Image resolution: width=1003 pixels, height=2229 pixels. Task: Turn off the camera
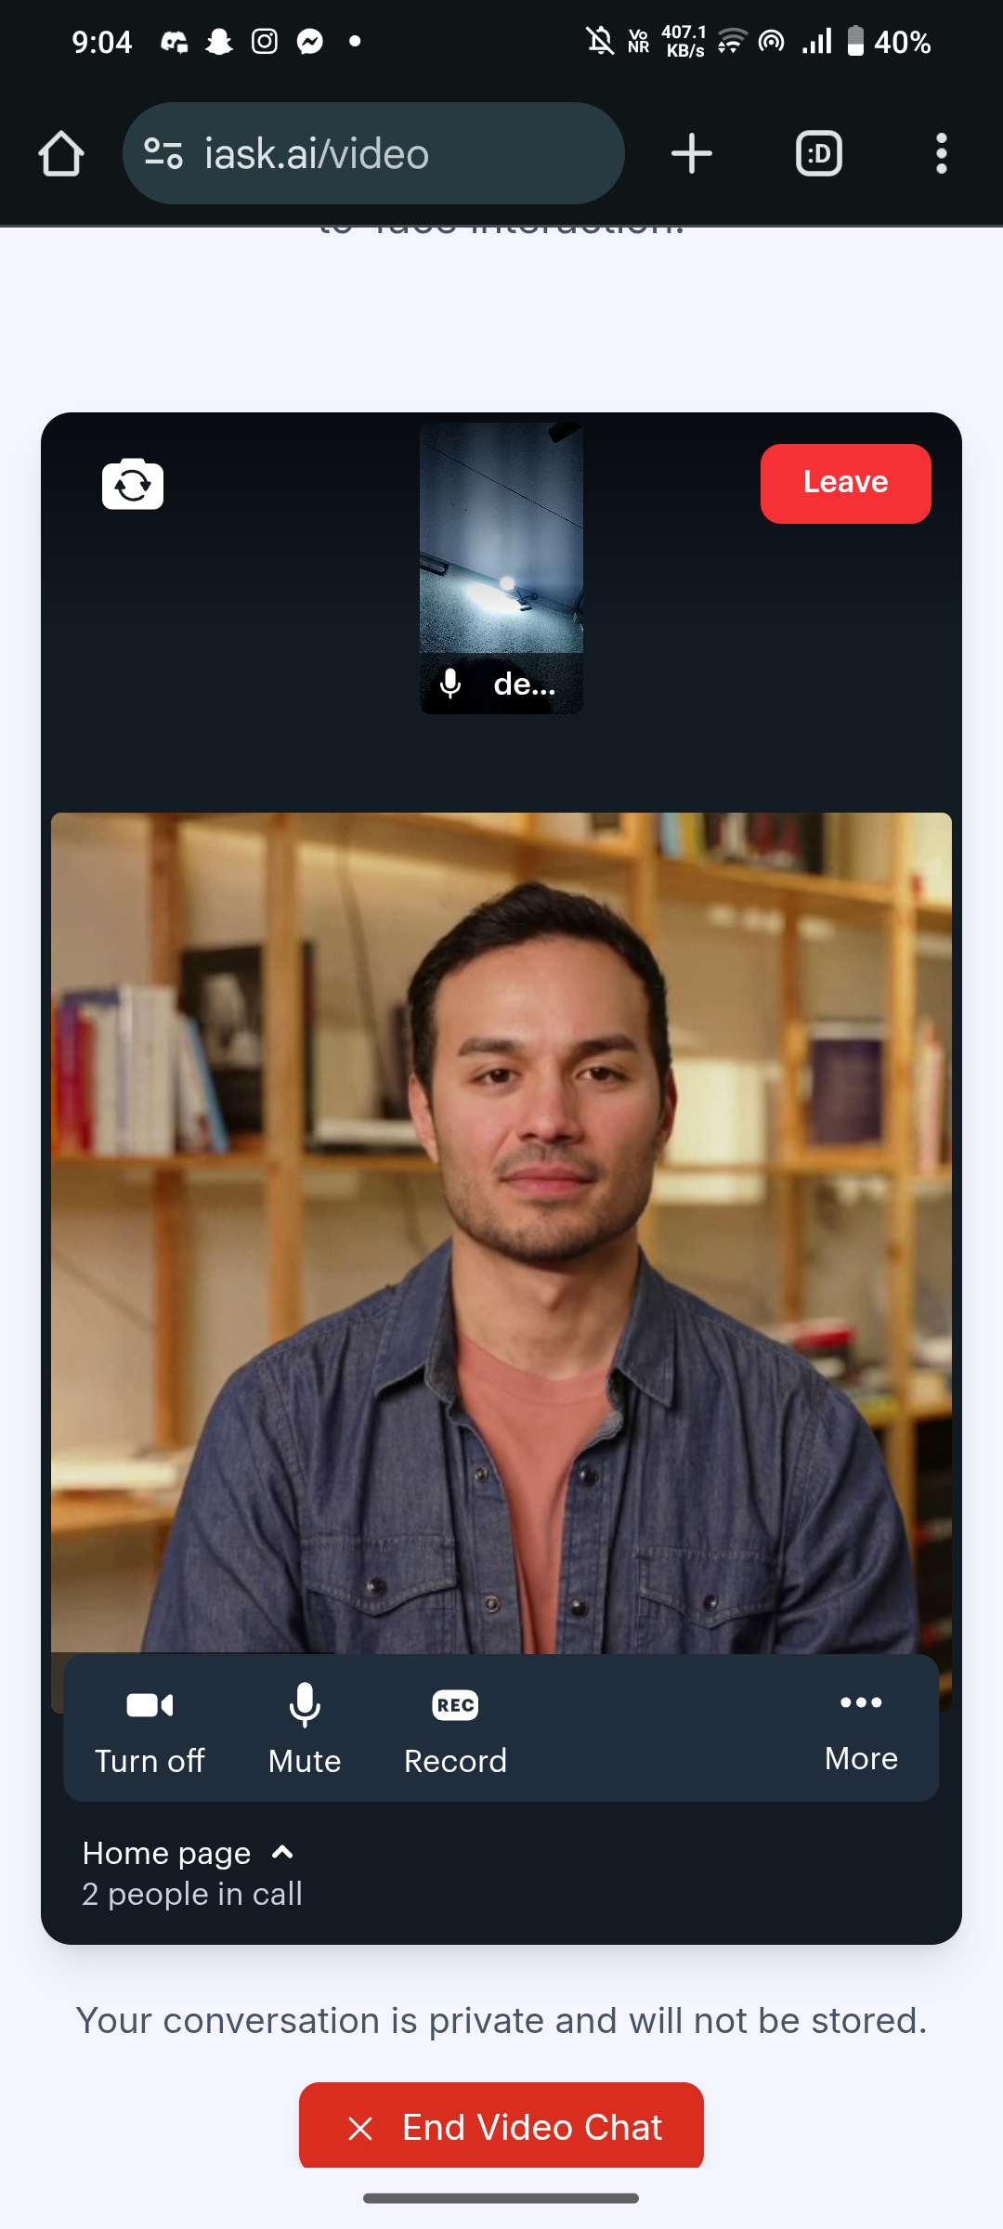150,1729
